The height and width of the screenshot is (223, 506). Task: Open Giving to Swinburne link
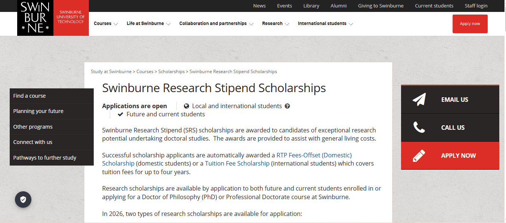tap(381, 6)
